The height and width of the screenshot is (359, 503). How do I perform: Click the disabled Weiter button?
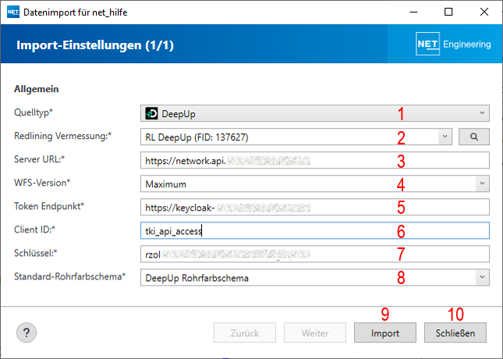click(315, 332)
